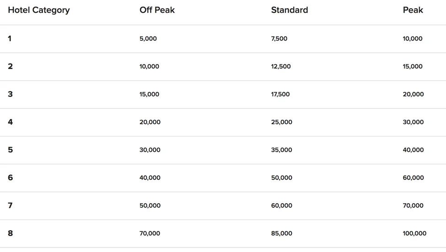Click hotel category 3 row label
The height and width of the screenshot is (252, 446).
click(10, 94)
